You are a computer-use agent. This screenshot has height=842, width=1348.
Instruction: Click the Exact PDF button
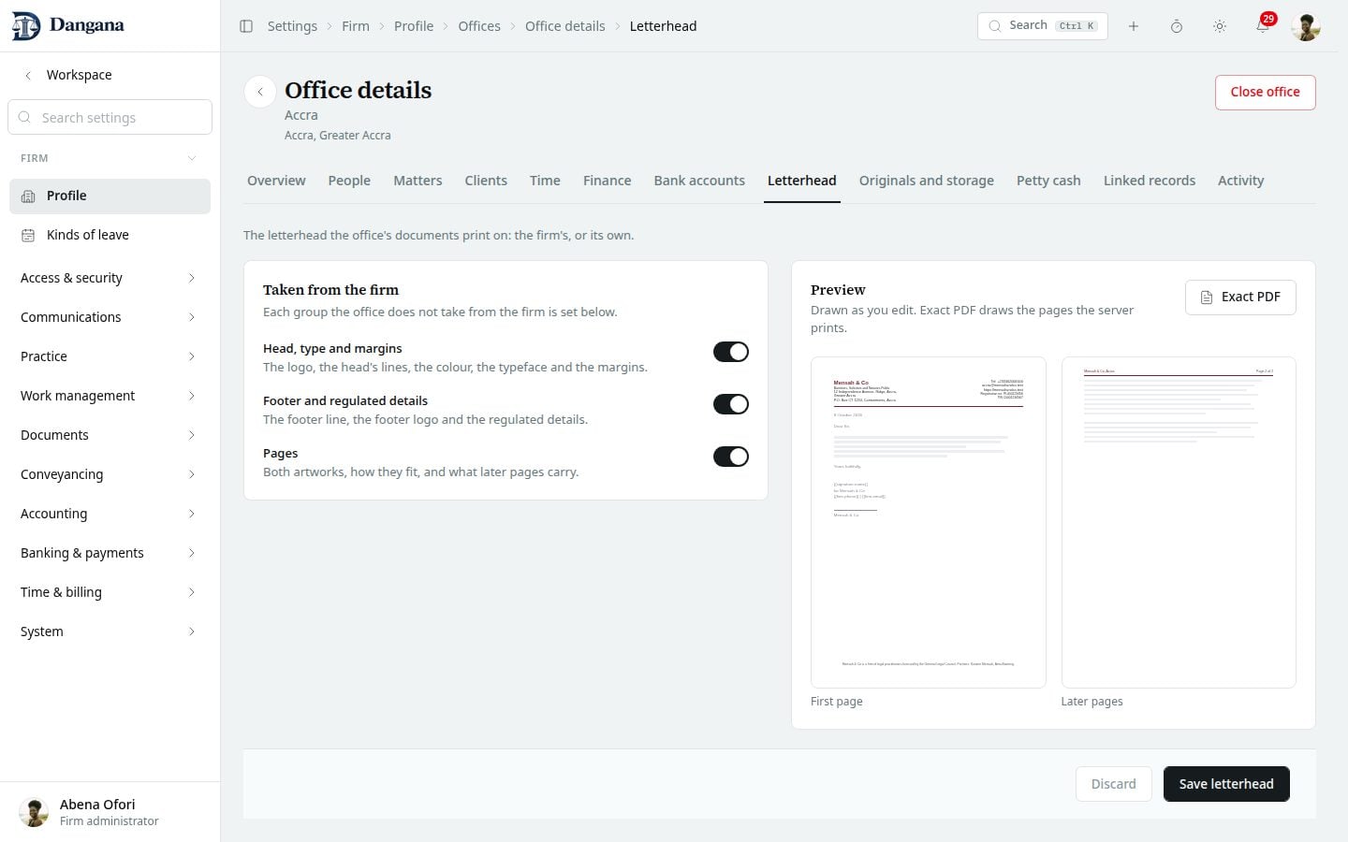tap(1240, 298)
